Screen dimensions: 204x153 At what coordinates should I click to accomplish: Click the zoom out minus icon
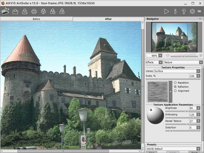pyautogui.click(x=168, y=56)
